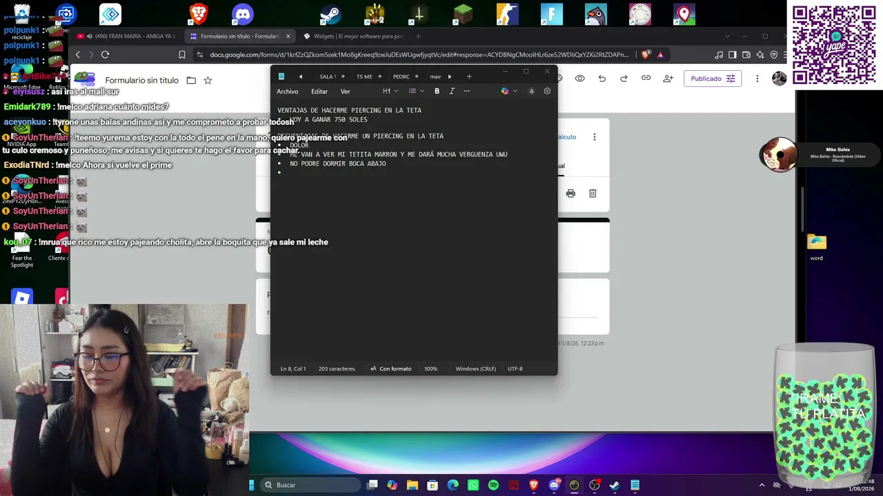
Task: Open Google account avatar in Forms
Action: click(x=779, y=79)
